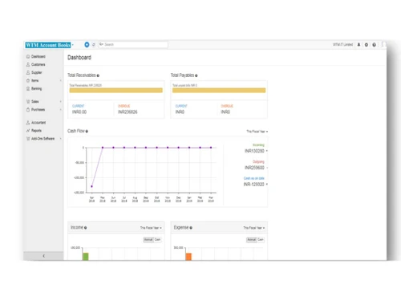Open Cash Flow This Fiscal Year dropdown
This screenshot has height=301, width=401.
[257, 132]
